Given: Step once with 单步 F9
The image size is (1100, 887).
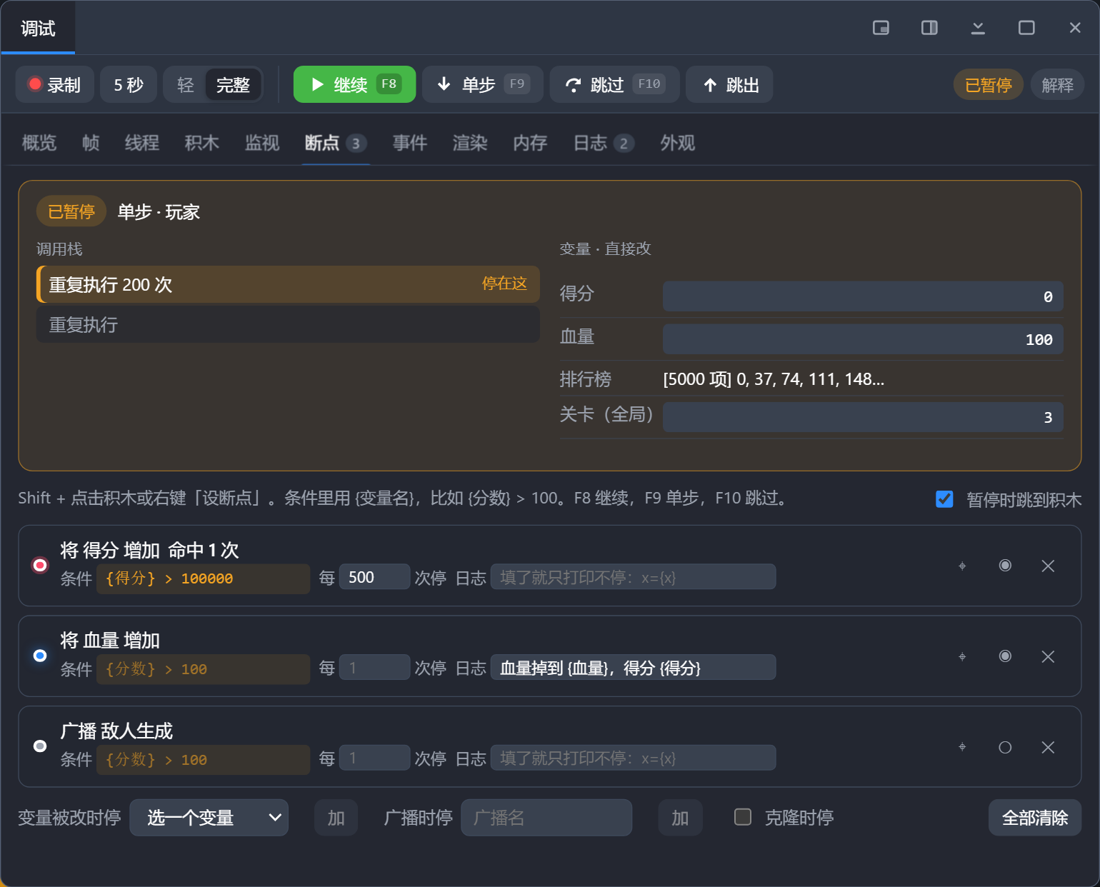Looking at the screenshot, I should [483, 84].
